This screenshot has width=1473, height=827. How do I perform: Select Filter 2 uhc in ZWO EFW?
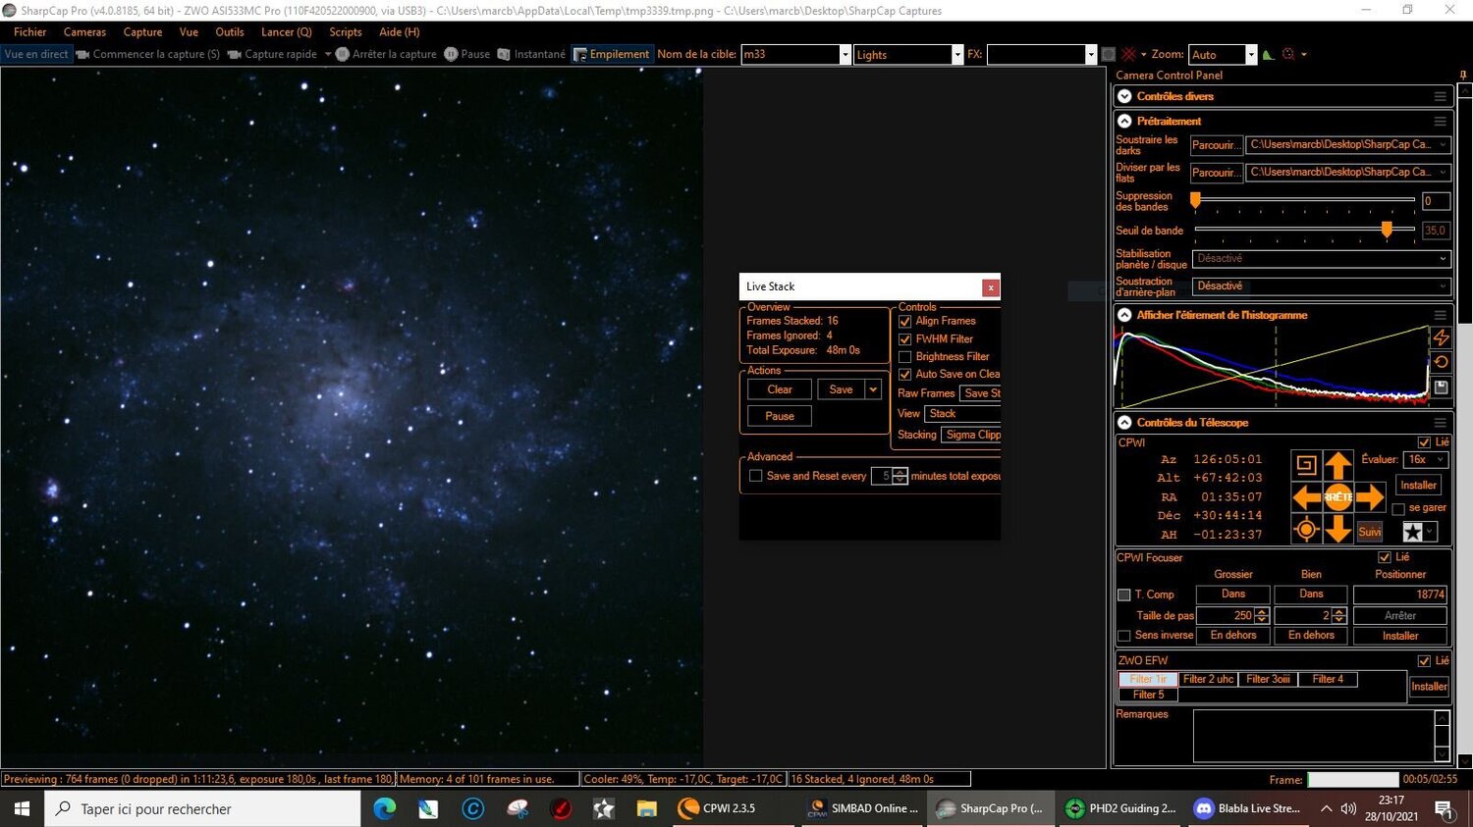pyautogui.click(x=1208, y=679)
